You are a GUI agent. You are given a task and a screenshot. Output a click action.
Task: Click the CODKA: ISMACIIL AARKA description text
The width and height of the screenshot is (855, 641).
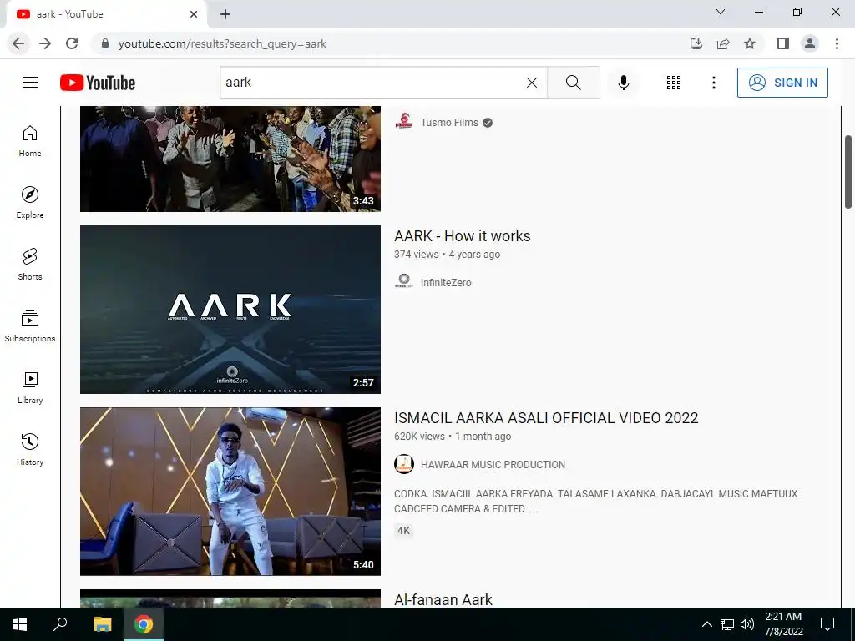pos(596,501)
